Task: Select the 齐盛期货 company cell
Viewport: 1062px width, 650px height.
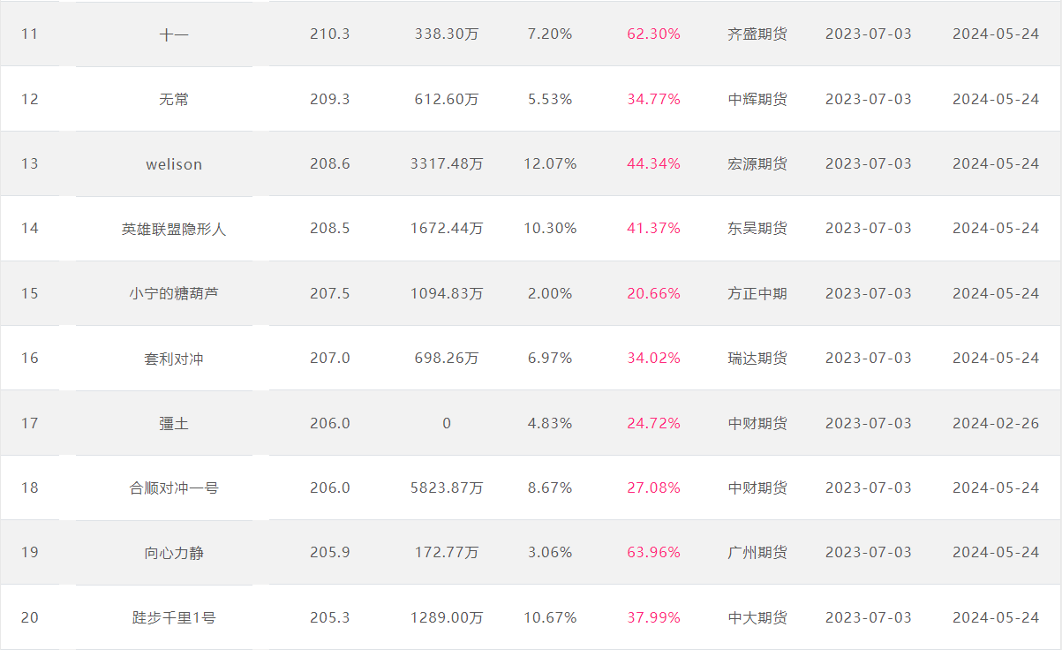Action: (757, 34)
